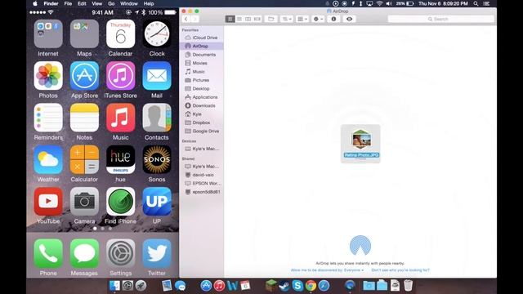Open Spotlight search in the menu bar
Image resolution: width=523 pixels, height=294 pixels.
point(476,3)
